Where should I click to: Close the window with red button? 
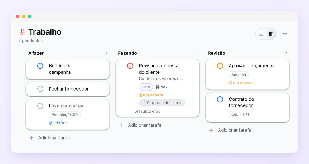[x=18, y=17]
